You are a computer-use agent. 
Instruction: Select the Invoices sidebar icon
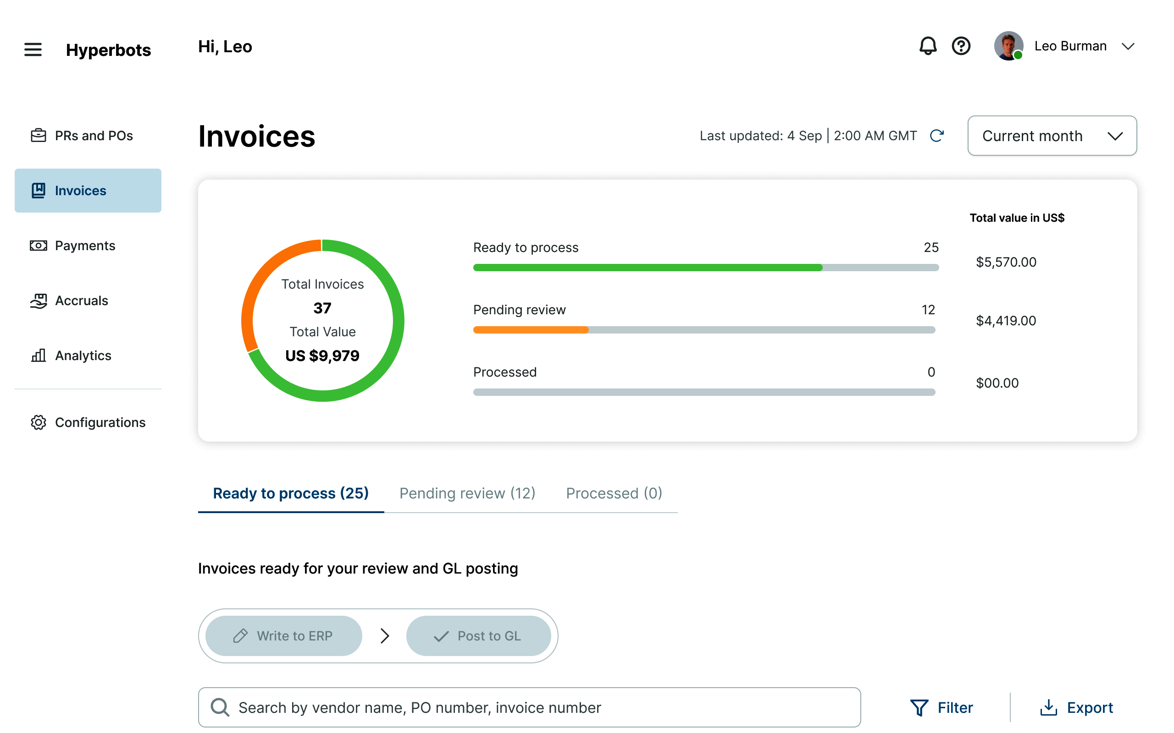[39, 191]
